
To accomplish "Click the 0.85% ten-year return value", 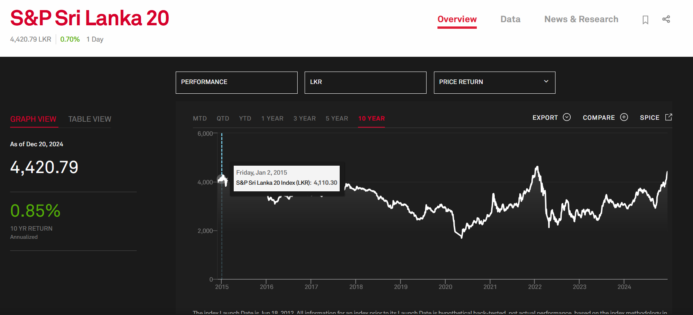I will (x=35, y=211).
